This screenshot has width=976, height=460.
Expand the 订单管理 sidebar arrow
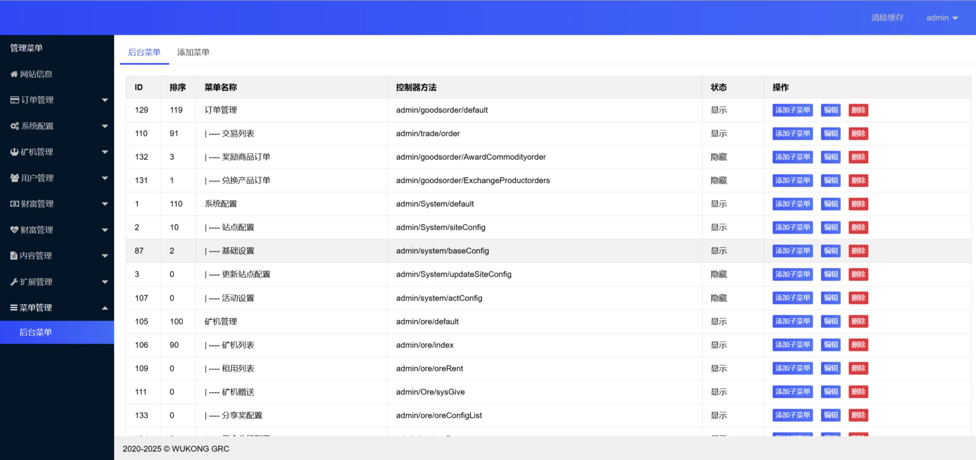click(x=105, y=100)
